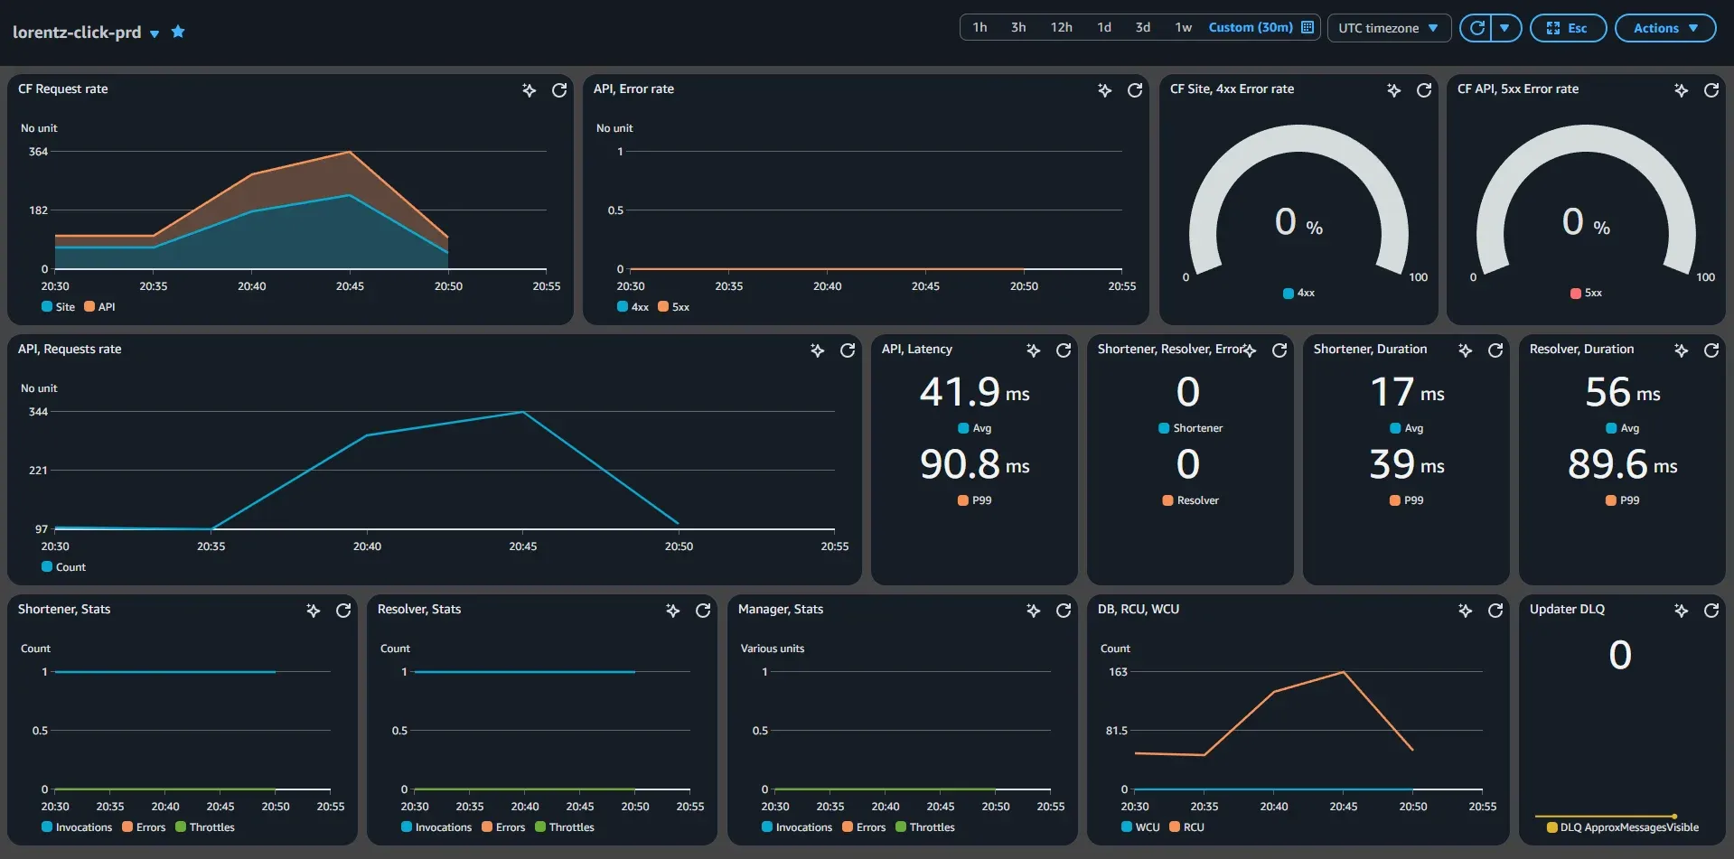This screenshot has height=859, width=1734.
Task: Open AI insights for Resolver, Stats
Action: 672,611
